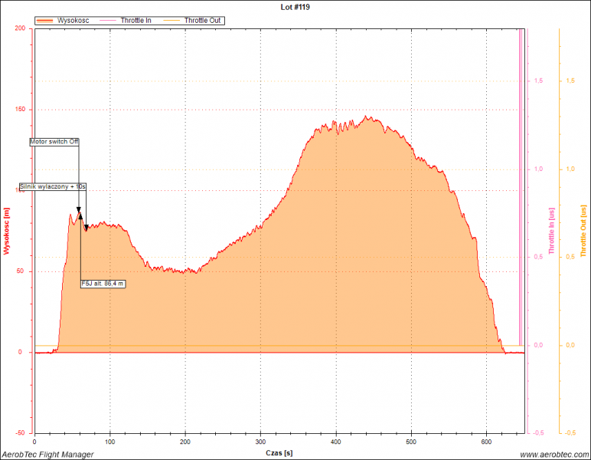Click the 'Czas [s]' x-axis title
Screen dimensions: 591x460
click(x=279, y=453)
